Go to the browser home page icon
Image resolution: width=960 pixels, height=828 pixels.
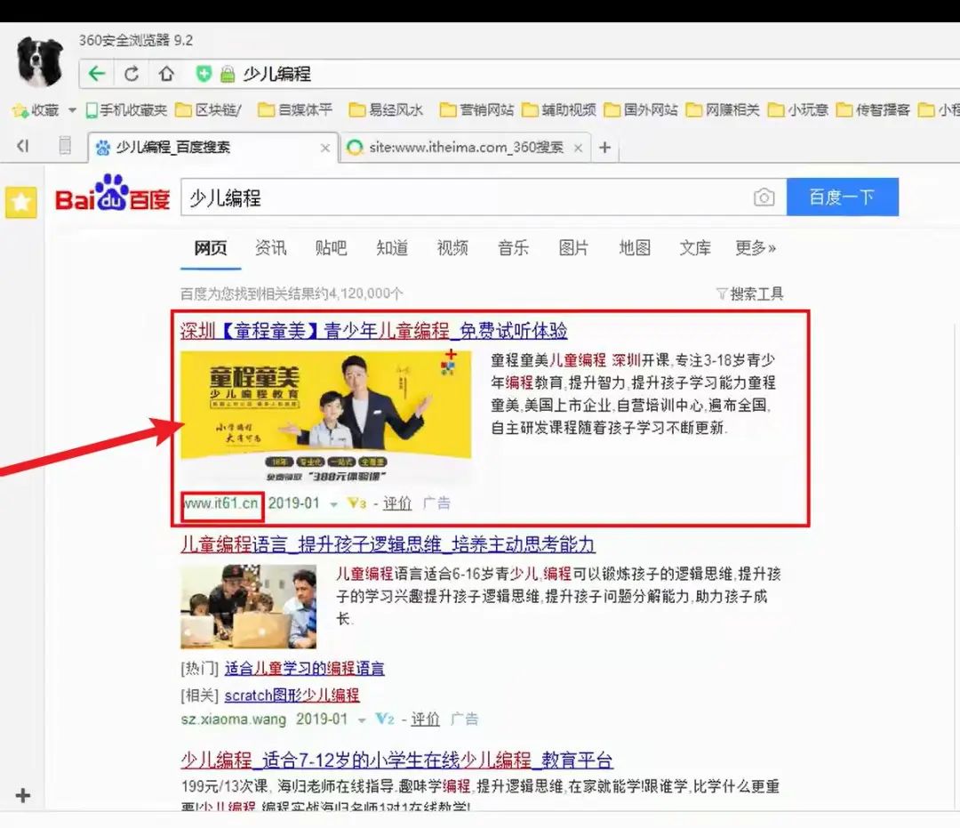[166, 74]
